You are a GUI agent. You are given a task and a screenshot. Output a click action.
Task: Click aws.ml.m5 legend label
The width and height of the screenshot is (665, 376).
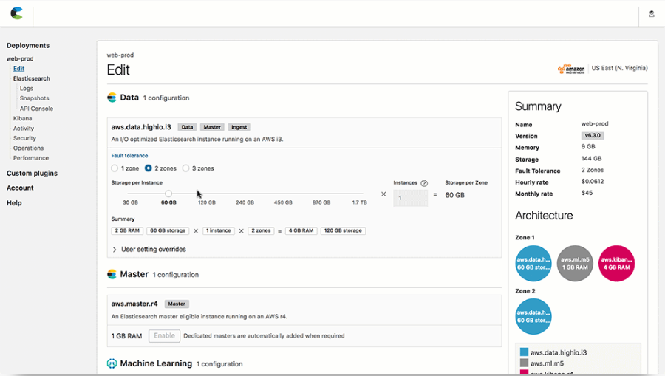547,363
